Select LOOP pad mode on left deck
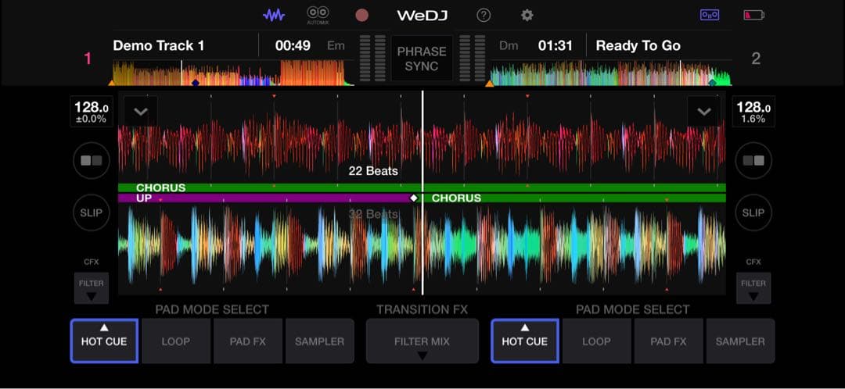This screenshot has height=389, width=845. [x=176, y=341]
